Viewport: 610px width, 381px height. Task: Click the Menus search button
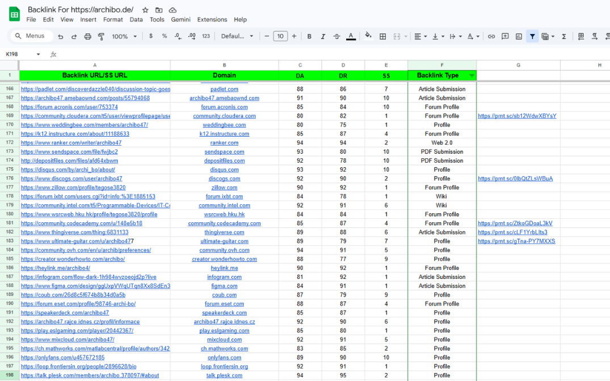[x=30, y=36]
